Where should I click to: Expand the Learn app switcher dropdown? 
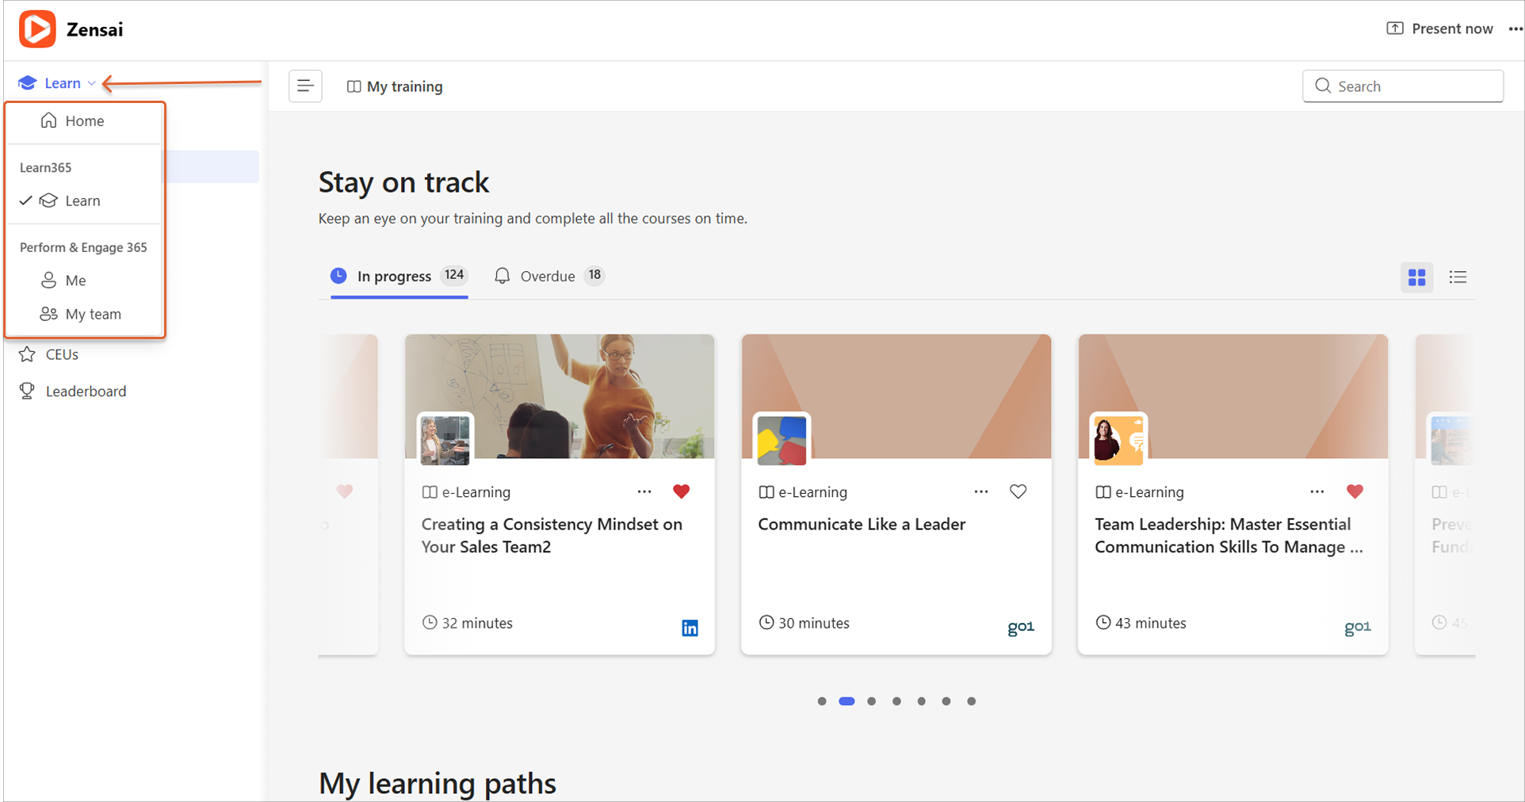point(57,83)
